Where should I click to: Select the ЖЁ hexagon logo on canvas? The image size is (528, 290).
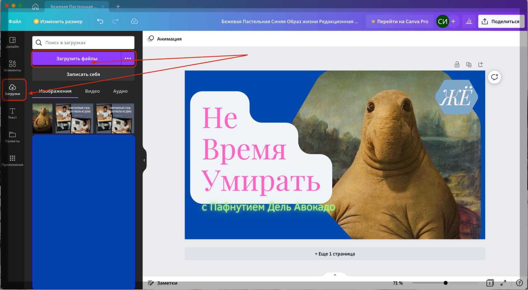click(456, 97)
